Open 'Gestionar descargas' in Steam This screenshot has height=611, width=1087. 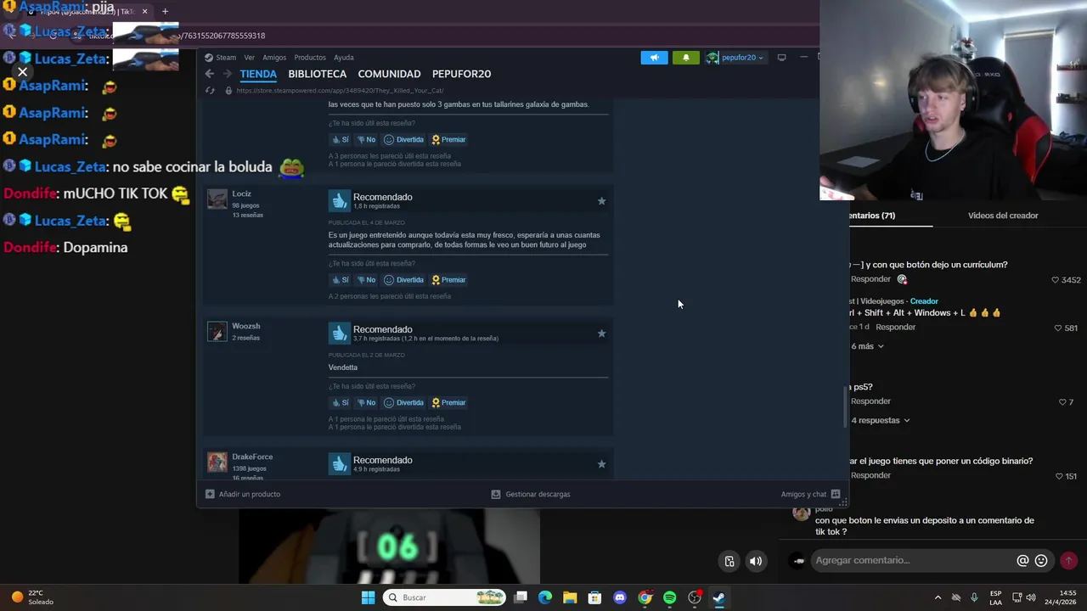(x=531, y=494)
